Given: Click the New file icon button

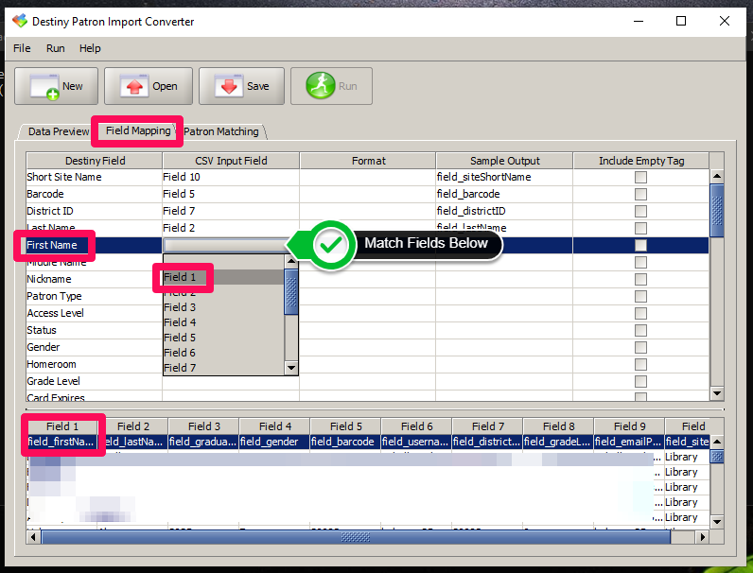Looking at the screenshot, I should point(56,86).
